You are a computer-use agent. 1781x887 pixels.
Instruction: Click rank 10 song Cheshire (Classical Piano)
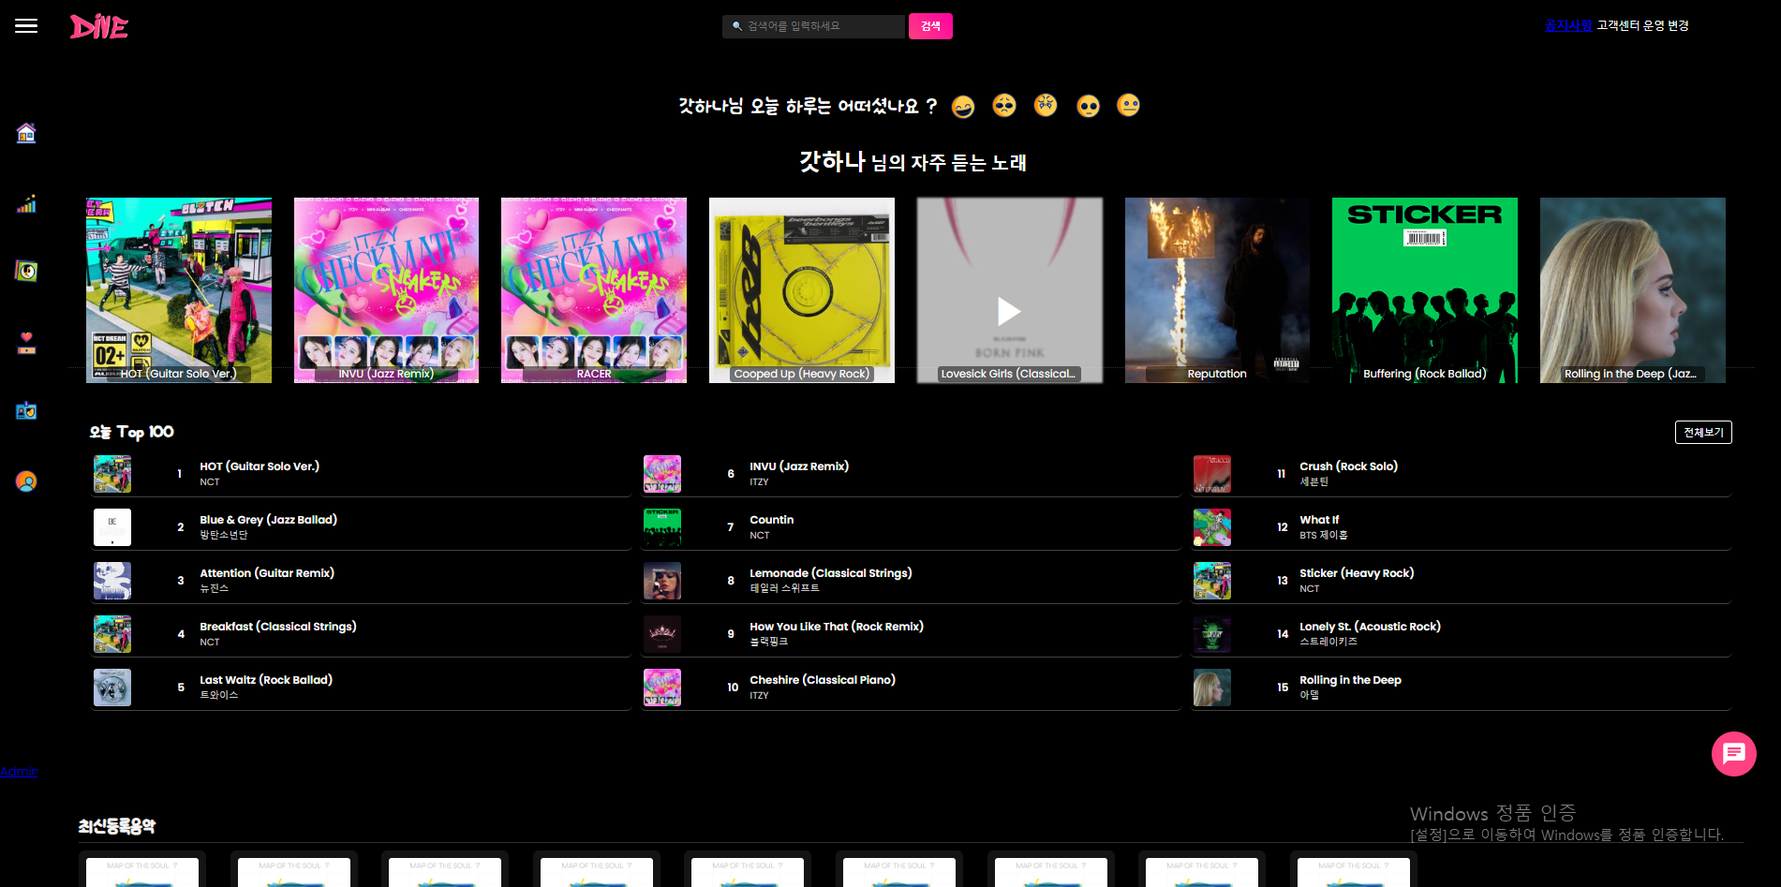(823, 680)
